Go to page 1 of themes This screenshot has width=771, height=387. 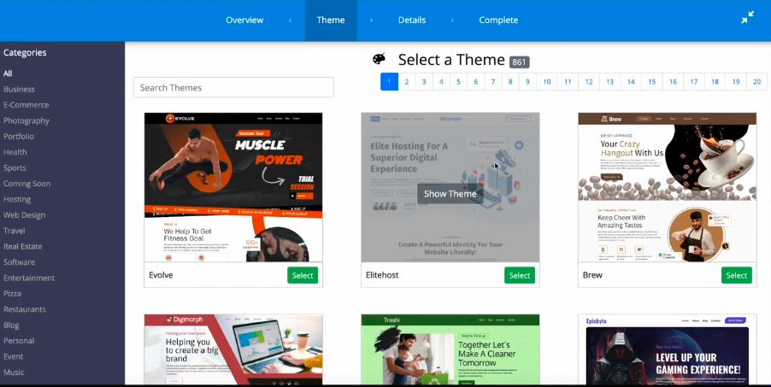pos(389,82)
